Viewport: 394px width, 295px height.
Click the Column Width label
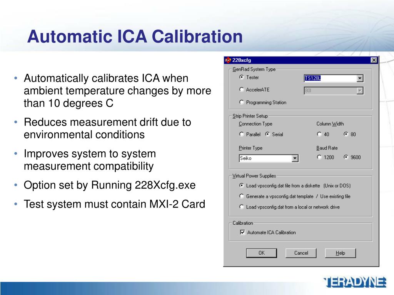330,124
